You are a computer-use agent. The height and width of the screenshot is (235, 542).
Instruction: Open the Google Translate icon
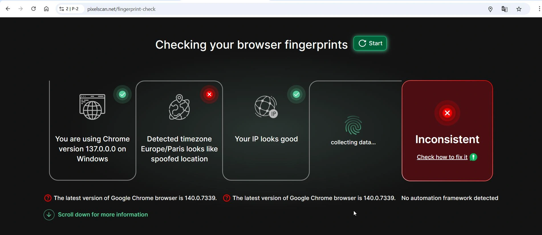tap(504, 9)
